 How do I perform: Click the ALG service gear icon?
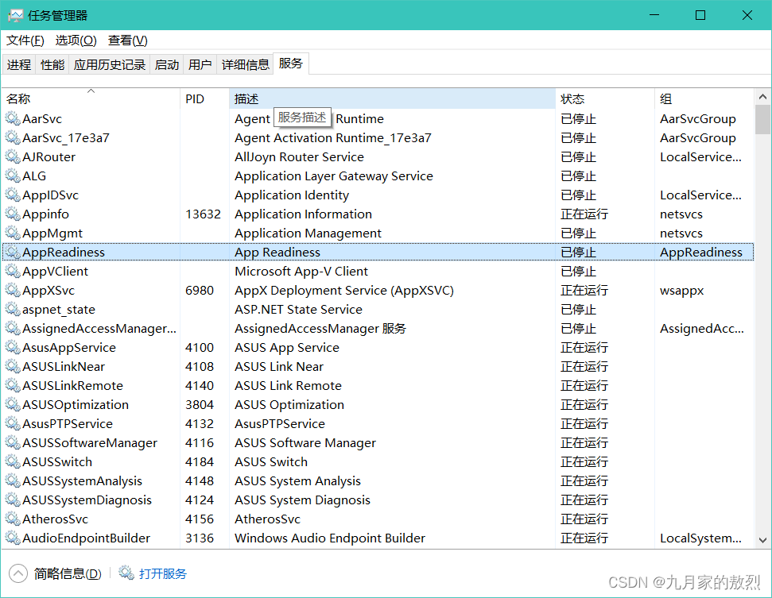[x=13, y=176]
